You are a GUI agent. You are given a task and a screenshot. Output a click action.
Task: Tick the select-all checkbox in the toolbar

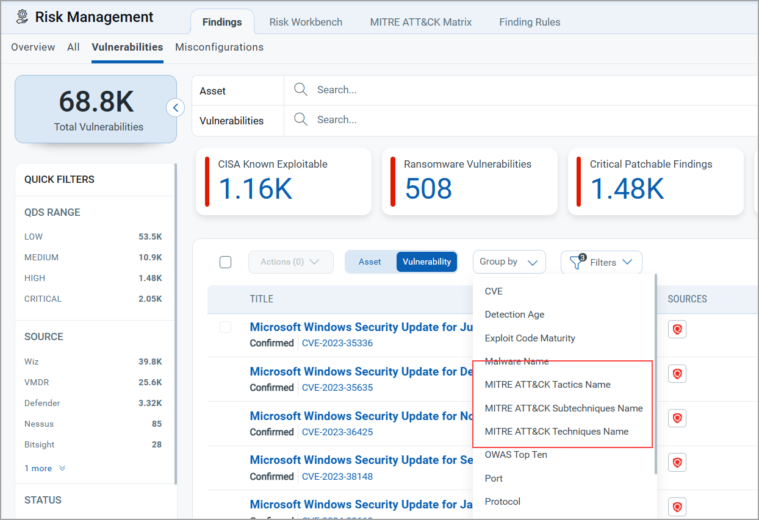coord(225,262)
